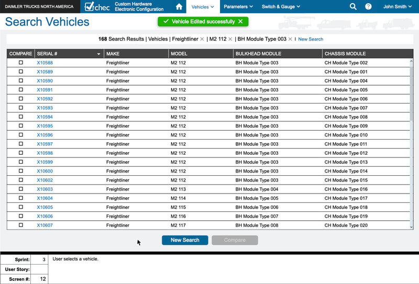The height and width of the screenshot is (284, 419).
Task: Click the Chassis Module column header
Action: (368, 54)
